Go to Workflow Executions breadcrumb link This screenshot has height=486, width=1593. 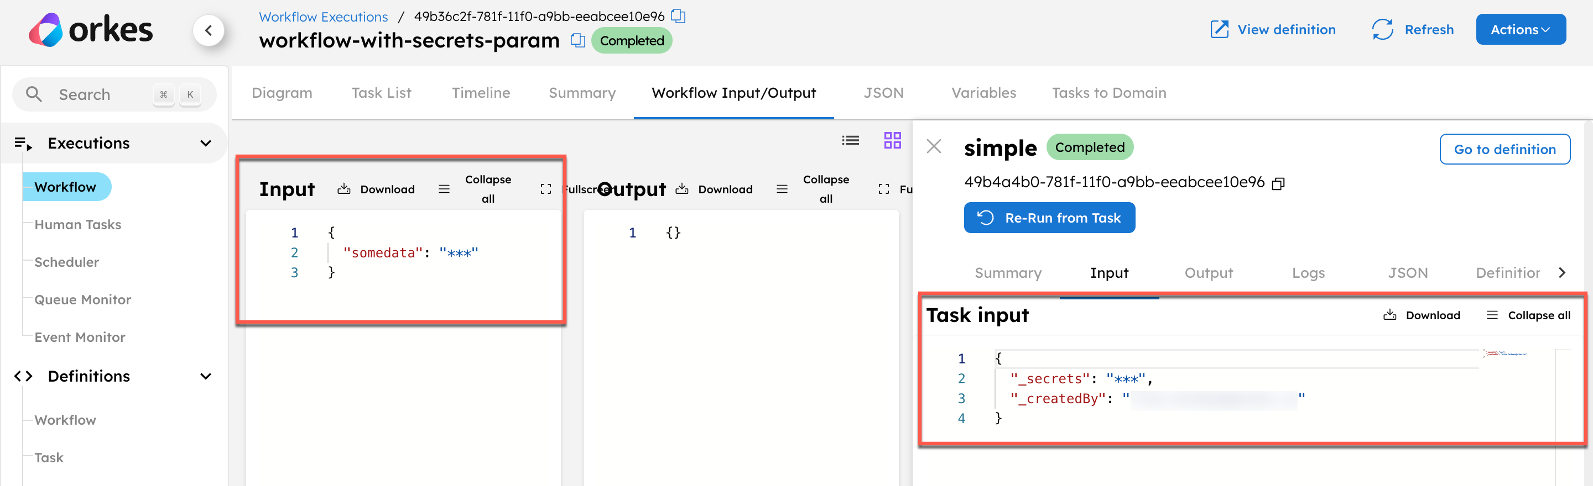click(x=323, y=17)
